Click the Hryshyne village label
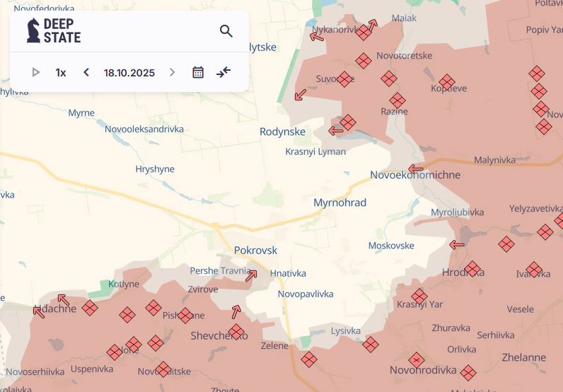The height and width of the screenshot is (392, 563). pyautogui.click(x=155, y=169)
